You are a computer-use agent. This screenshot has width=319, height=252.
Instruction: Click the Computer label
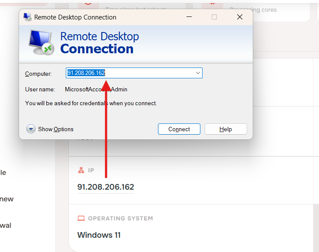tap(38, 74)
